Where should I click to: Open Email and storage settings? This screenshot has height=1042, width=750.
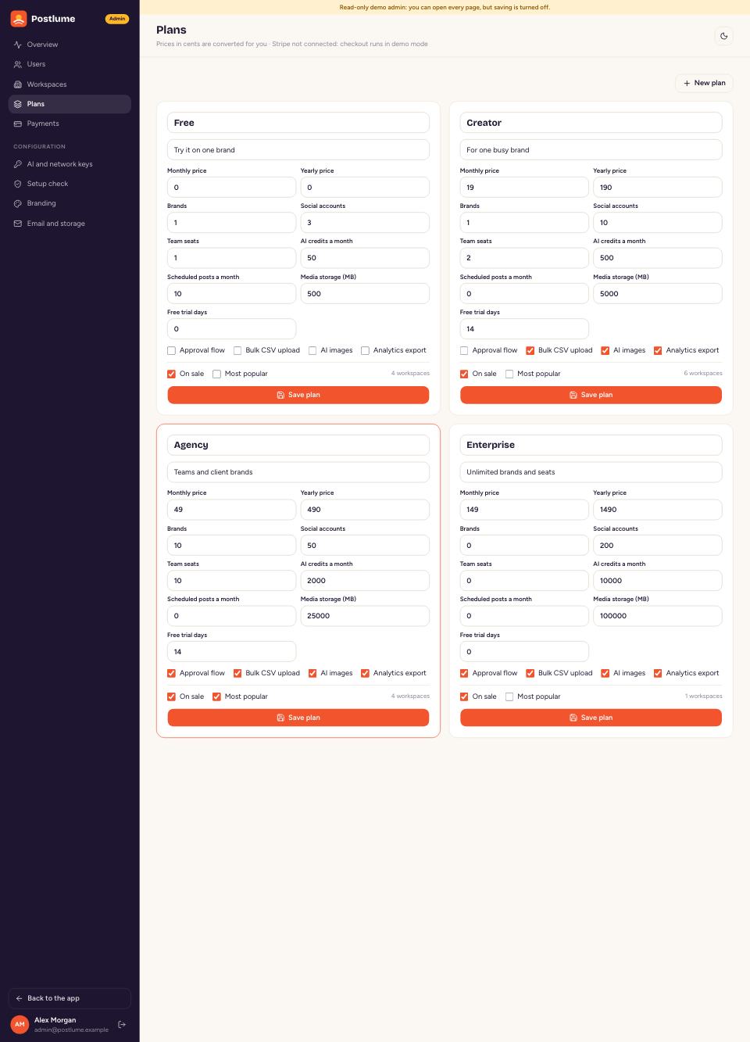tap(70, 224)
